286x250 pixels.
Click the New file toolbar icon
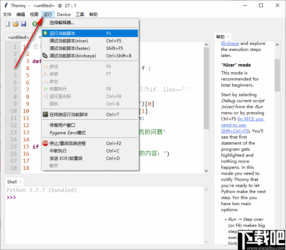(7, 24)
